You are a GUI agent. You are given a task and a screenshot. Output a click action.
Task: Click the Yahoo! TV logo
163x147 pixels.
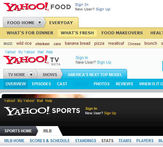[32, 60]
